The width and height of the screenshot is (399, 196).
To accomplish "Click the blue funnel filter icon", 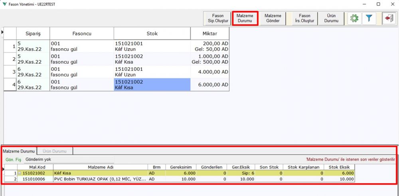I will point(369,18).
